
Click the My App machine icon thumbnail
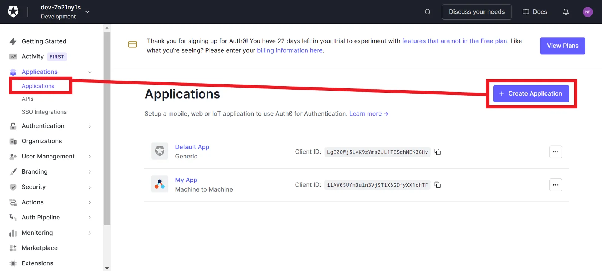tap(160, 184)
